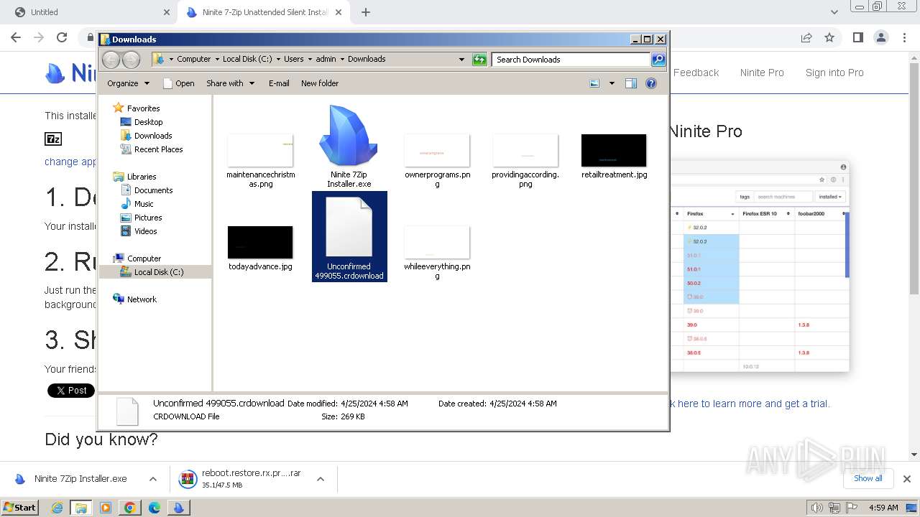Open the Pictures library

coord(148,218)
